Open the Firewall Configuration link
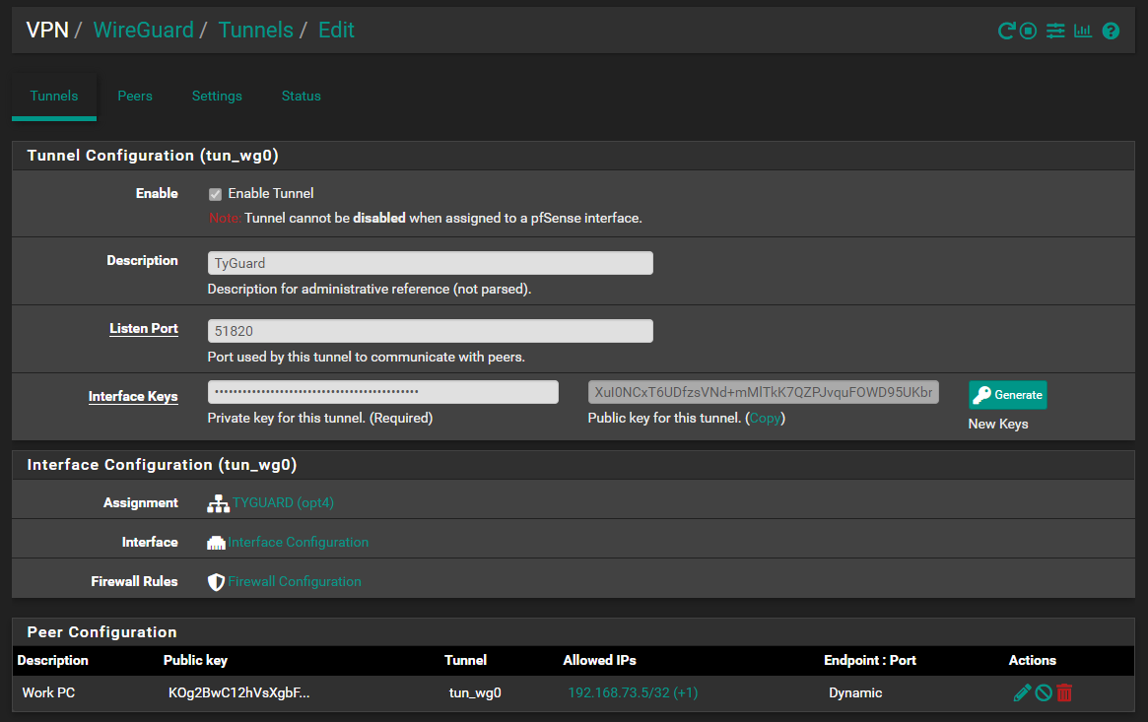Image resolution: width=1148 pixels, height=722 pixels. pos(295,581)
